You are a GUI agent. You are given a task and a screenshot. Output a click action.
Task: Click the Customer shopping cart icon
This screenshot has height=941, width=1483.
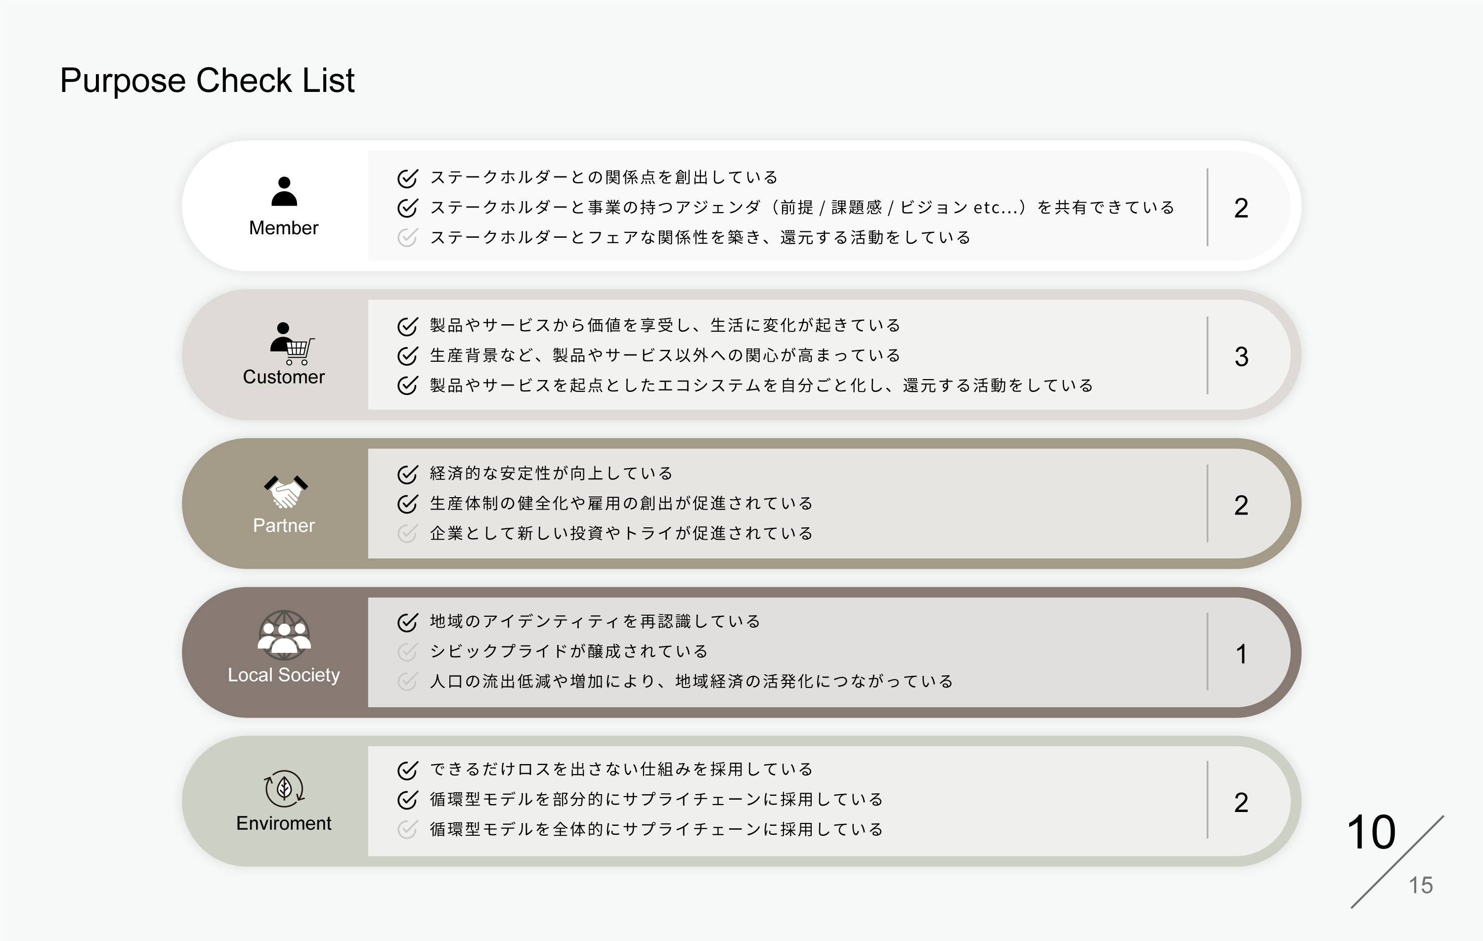point(292,343)
